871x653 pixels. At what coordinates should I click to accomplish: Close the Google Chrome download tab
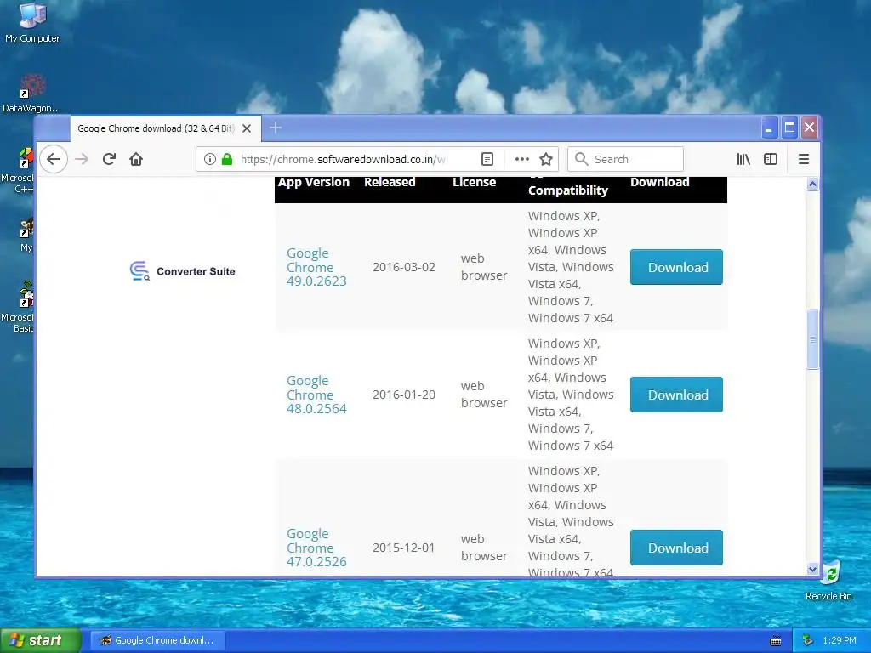[247, 128]
